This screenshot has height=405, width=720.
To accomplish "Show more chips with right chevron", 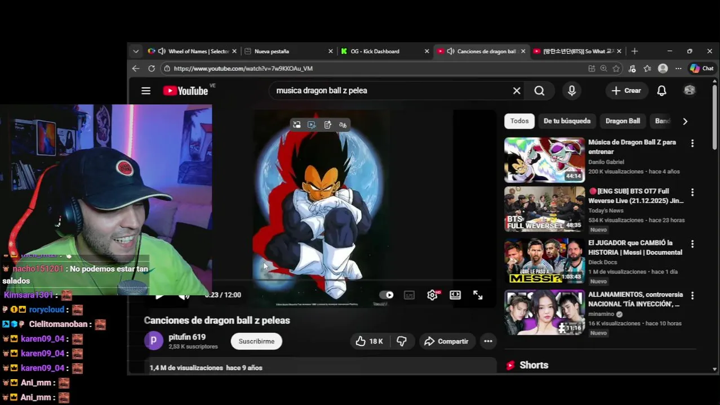I will [685, 121].
